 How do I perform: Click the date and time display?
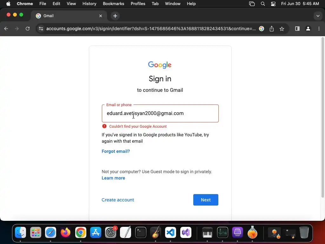300,3
